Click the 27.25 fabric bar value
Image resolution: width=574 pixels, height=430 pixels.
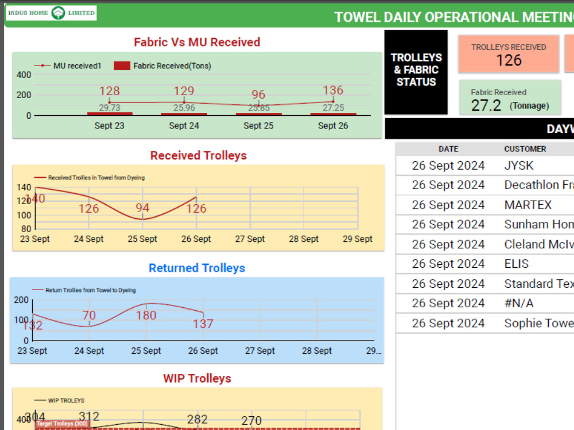point(333,108)
